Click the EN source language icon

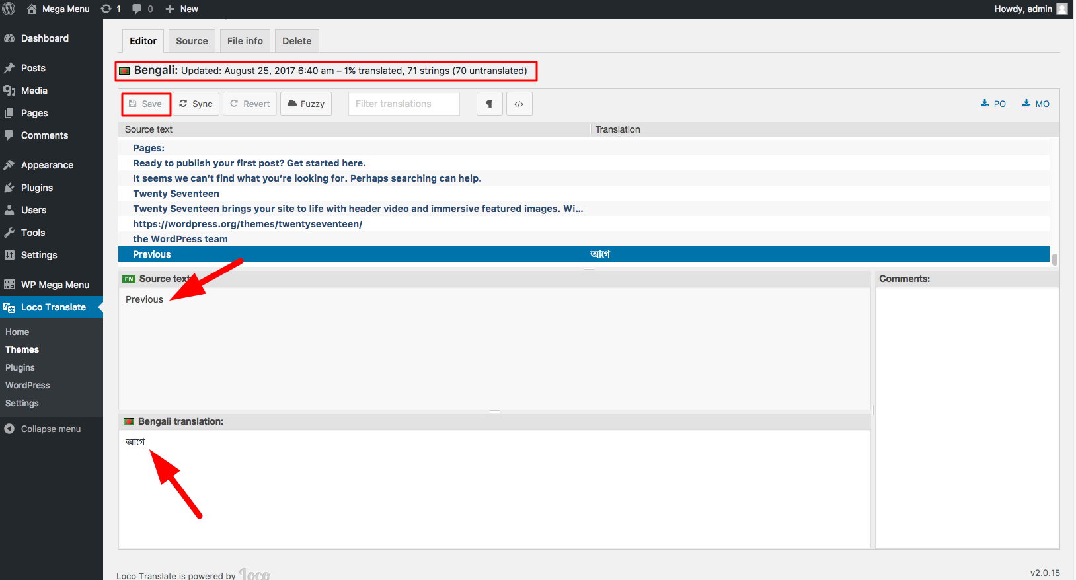point(129,279)
